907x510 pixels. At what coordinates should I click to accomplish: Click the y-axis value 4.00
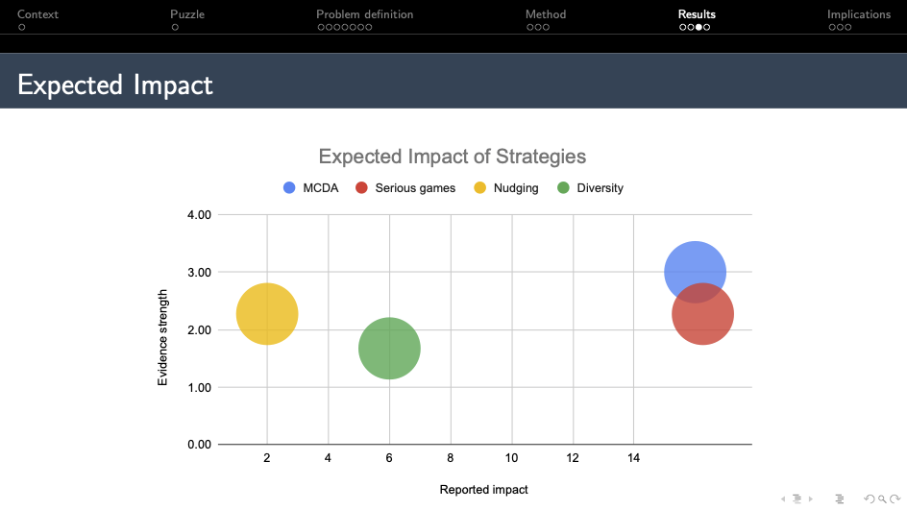(x=199, y=214)
